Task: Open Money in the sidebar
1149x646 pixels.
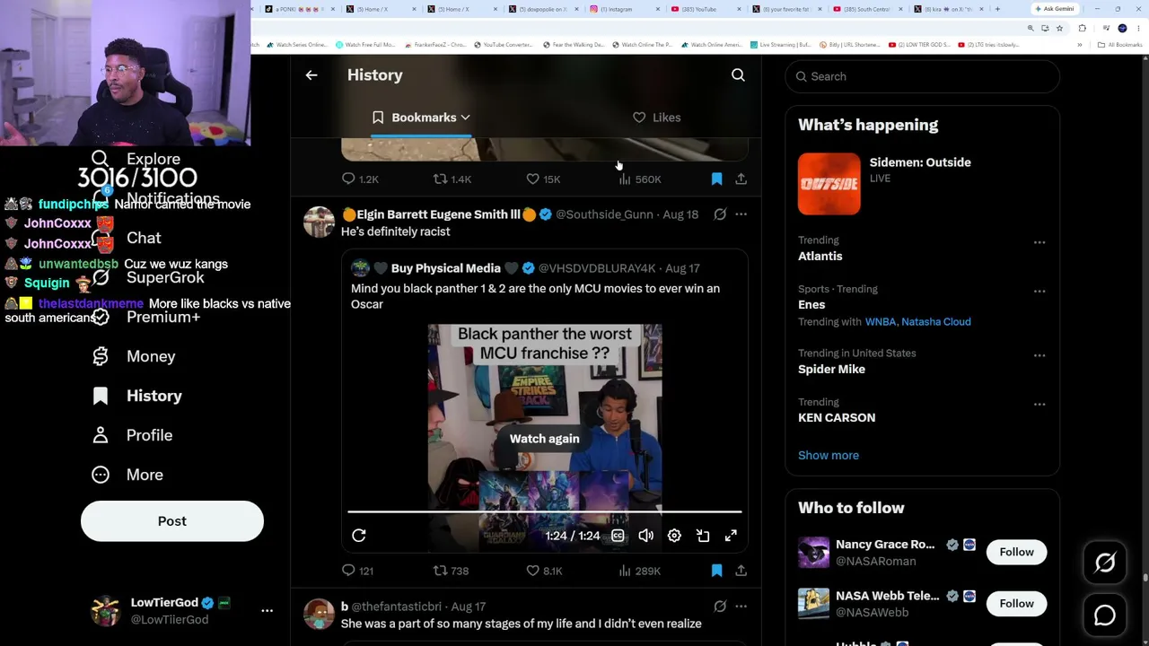Action: pyautogui.click(x=134, y=356)
